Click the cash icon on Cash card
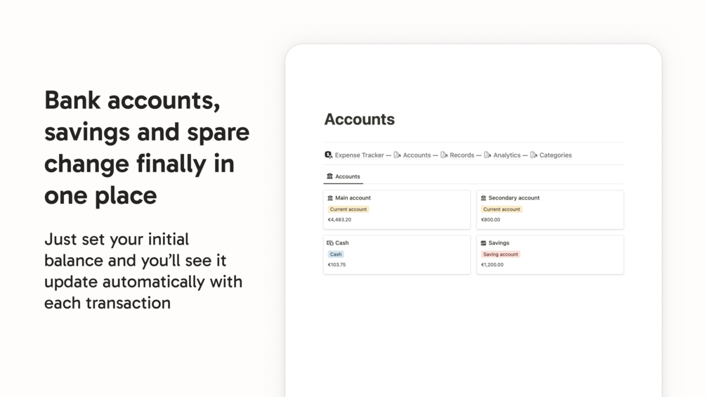 tap(330, 242)
